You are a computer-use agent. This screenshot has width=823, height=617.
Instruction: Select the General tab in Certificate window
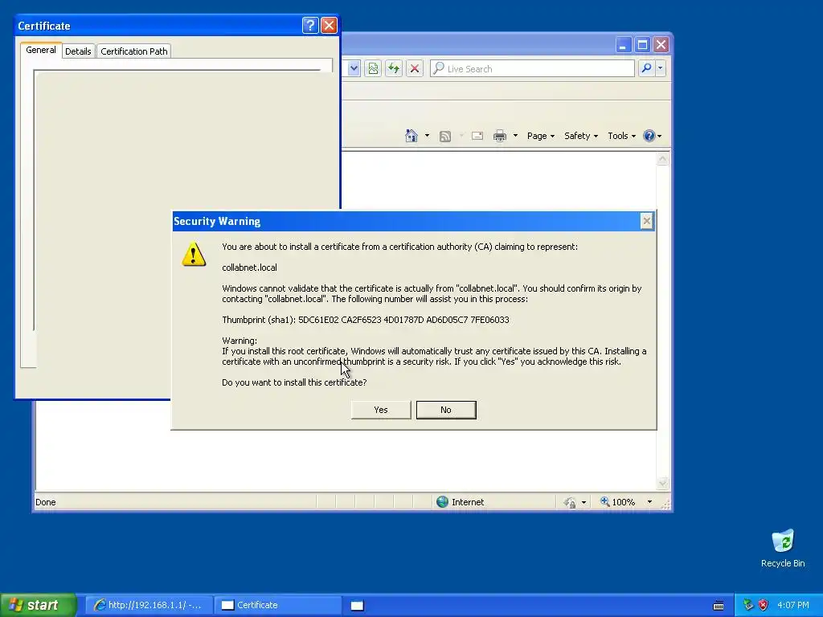click(40, 50)
